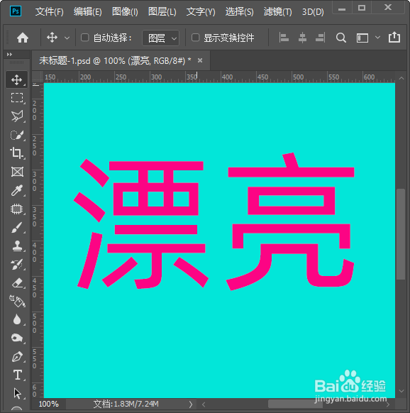Click the horizontal scrollbar thumb
The image size is (410, 413).
[296, 404]
